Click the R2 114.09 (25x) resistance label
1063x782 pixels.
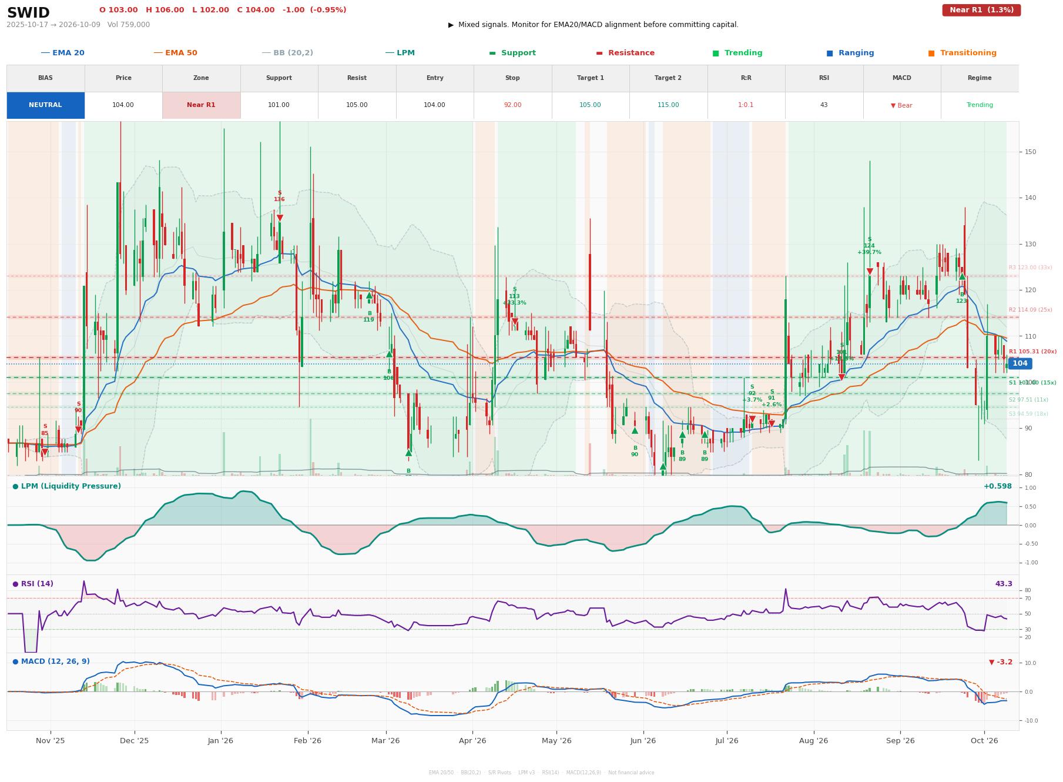tap(1030, 310)
